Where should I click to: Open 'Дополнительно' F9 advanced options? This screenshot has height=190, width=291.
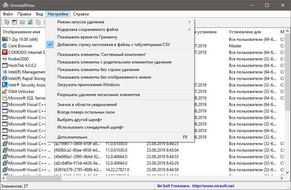(x=120, y=137)
